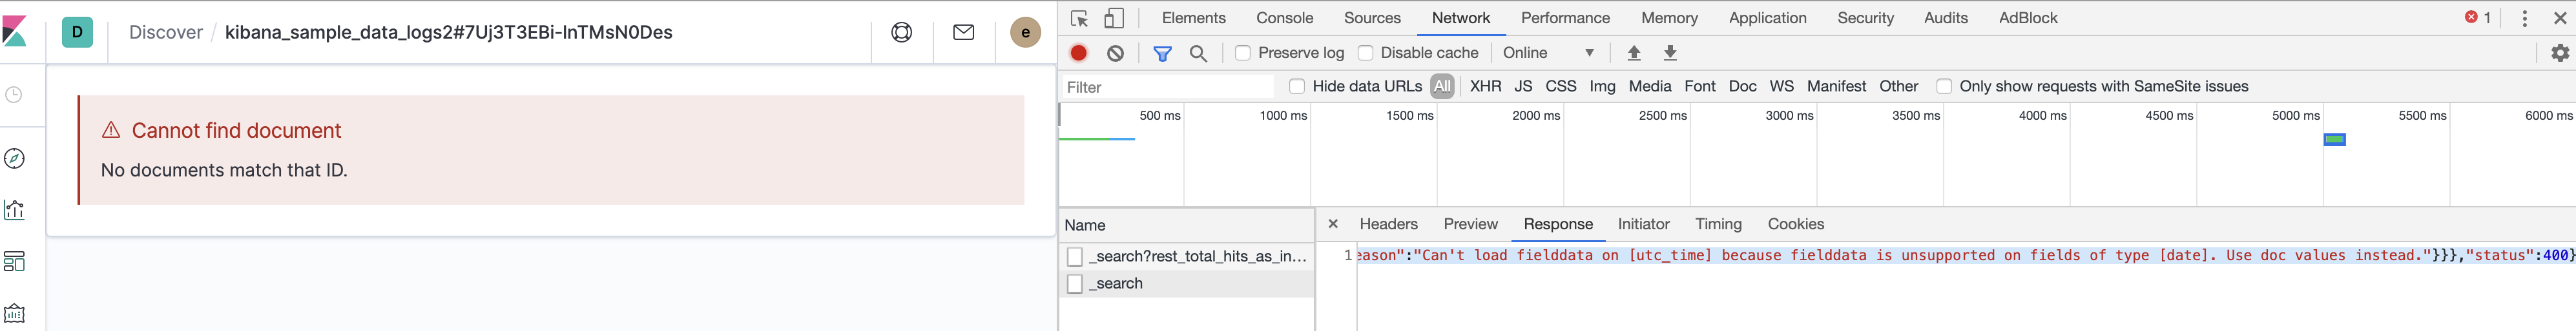The image size is (2576, 331).
Task: Stop recording the network log
Action: [1079, 53]
